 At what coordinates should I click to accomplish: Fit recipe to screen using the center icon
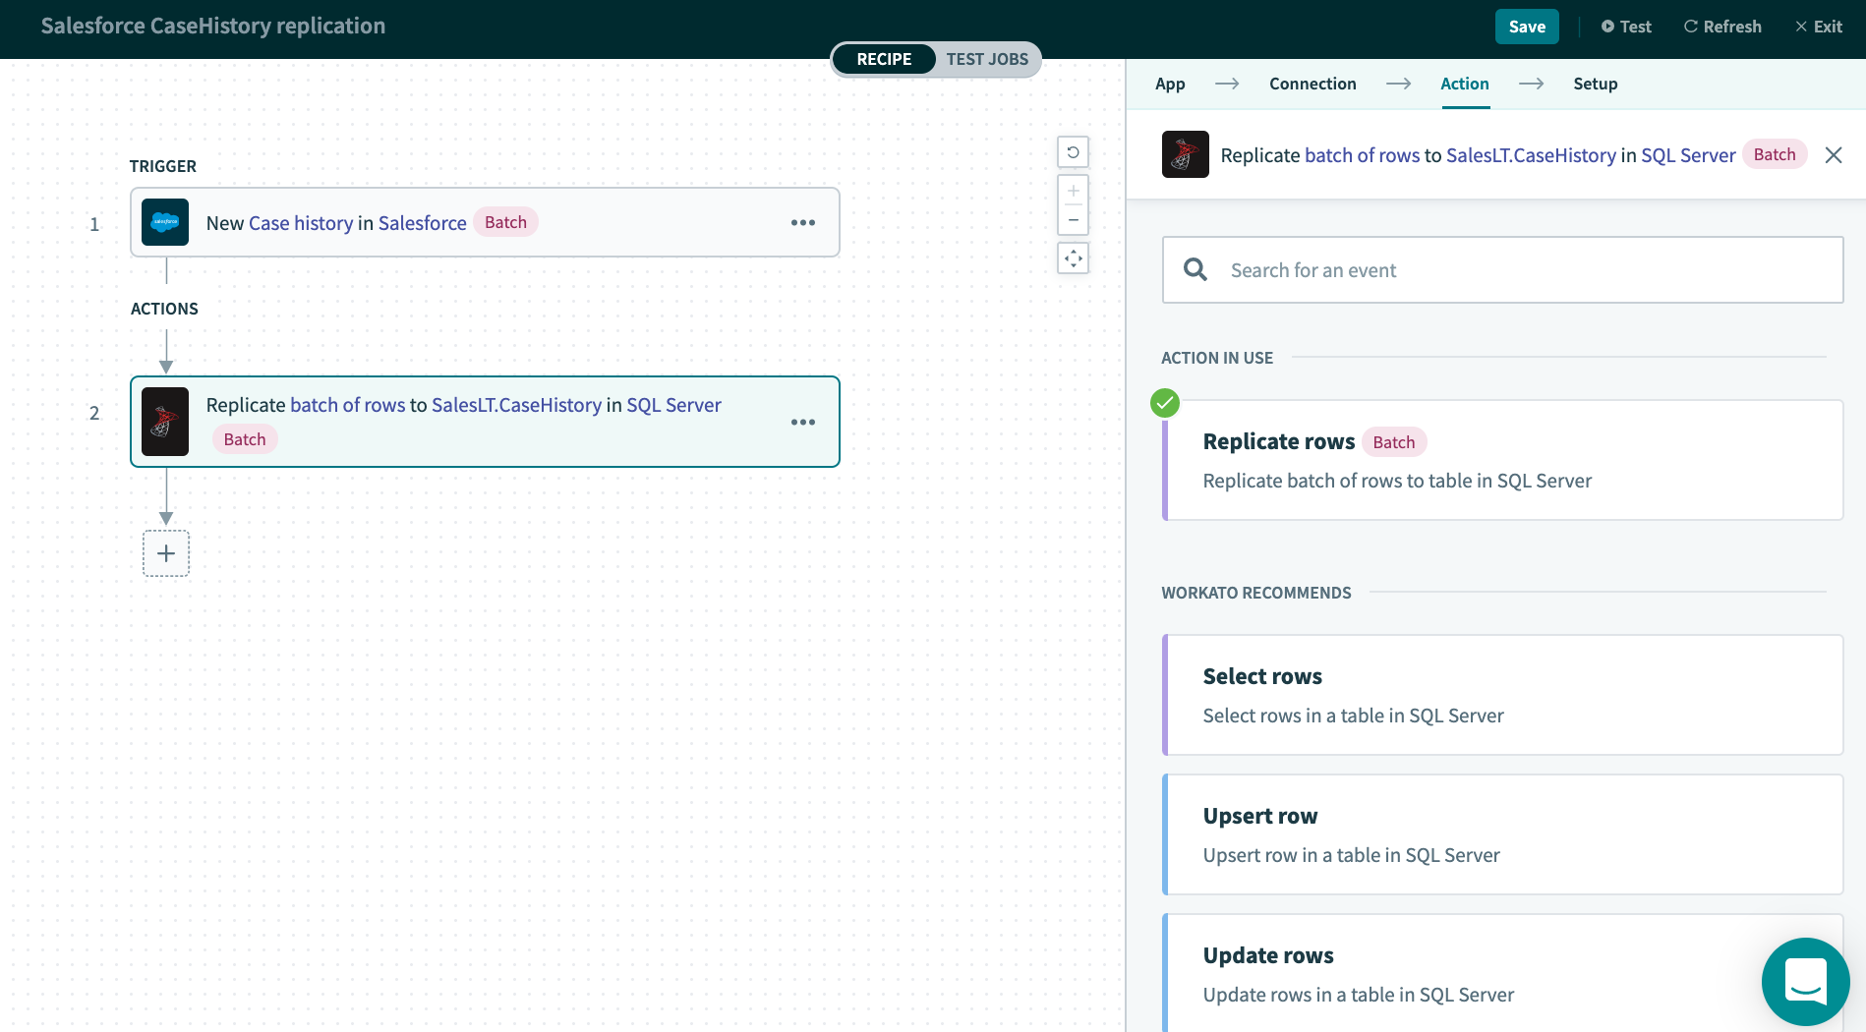point(1073,258)
